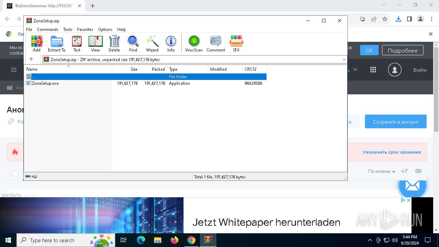Click the drive icon in WinRAR status bar
The width and height of the screenshot is (439, 247).
pos(28,177)
